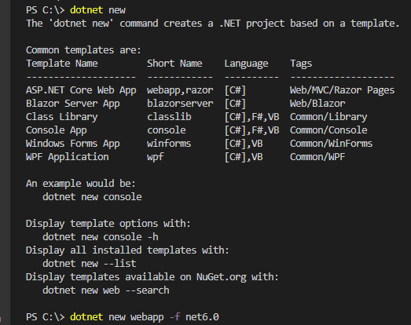Screen dimensions: 411x325
Task: Click the 'dotnet new web --search' line
Action: point(106,290)
